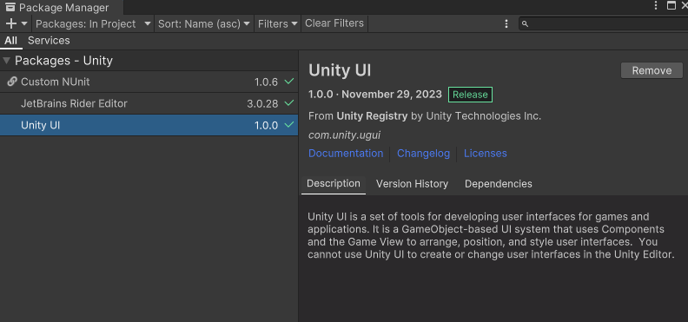Click the Release tag label
Screen dimensions: 688x322
pos(470,95)
